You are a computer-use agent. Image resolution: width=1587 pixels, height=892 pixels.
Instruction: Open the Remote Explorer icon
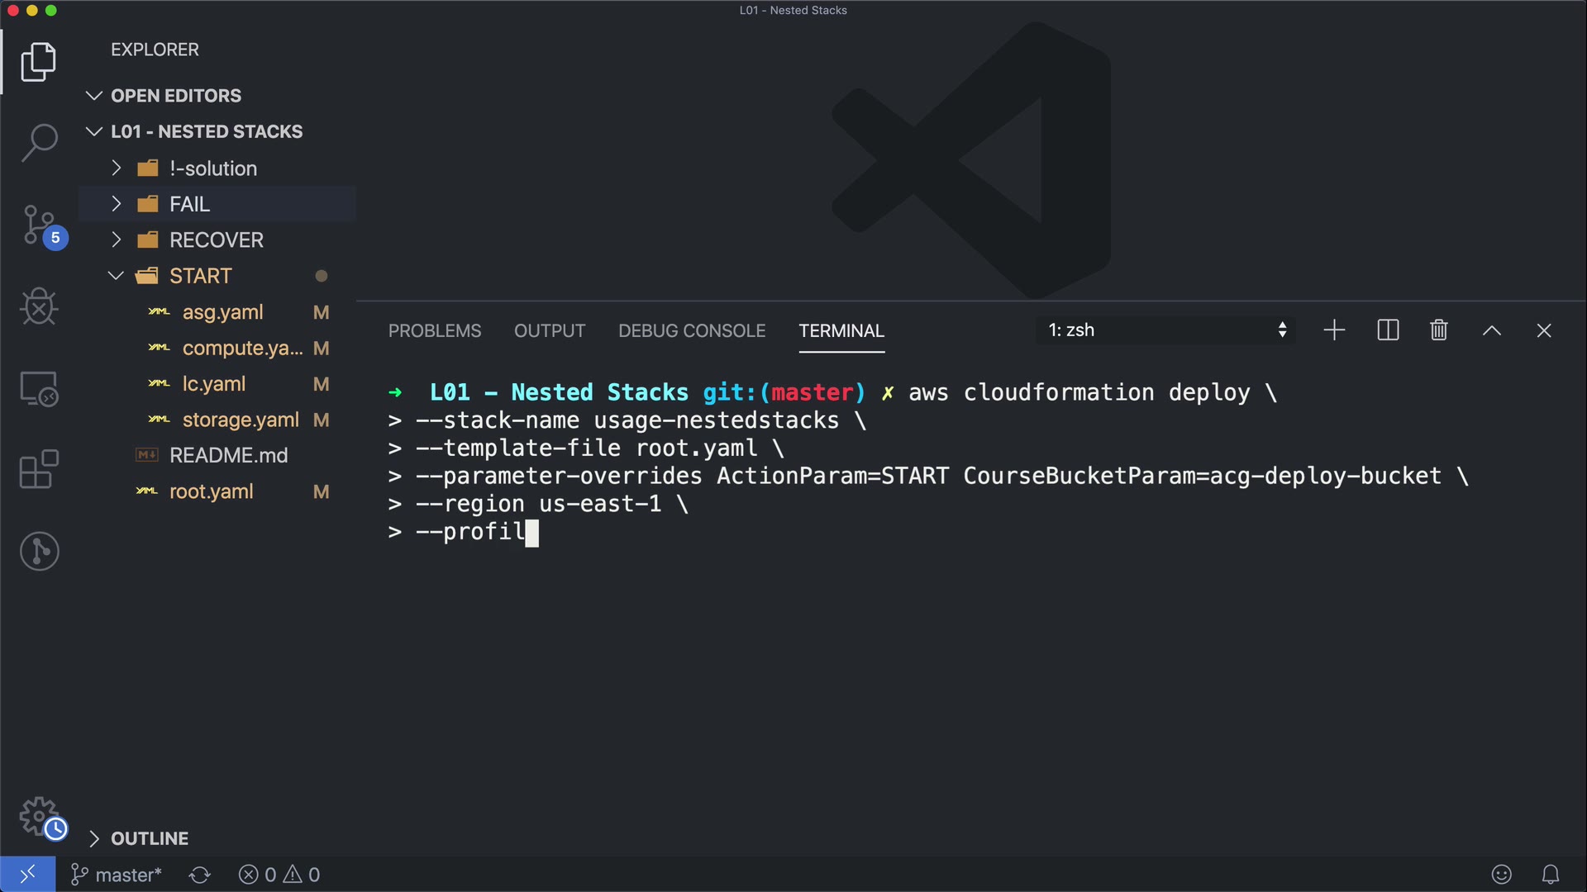[39, 388]
